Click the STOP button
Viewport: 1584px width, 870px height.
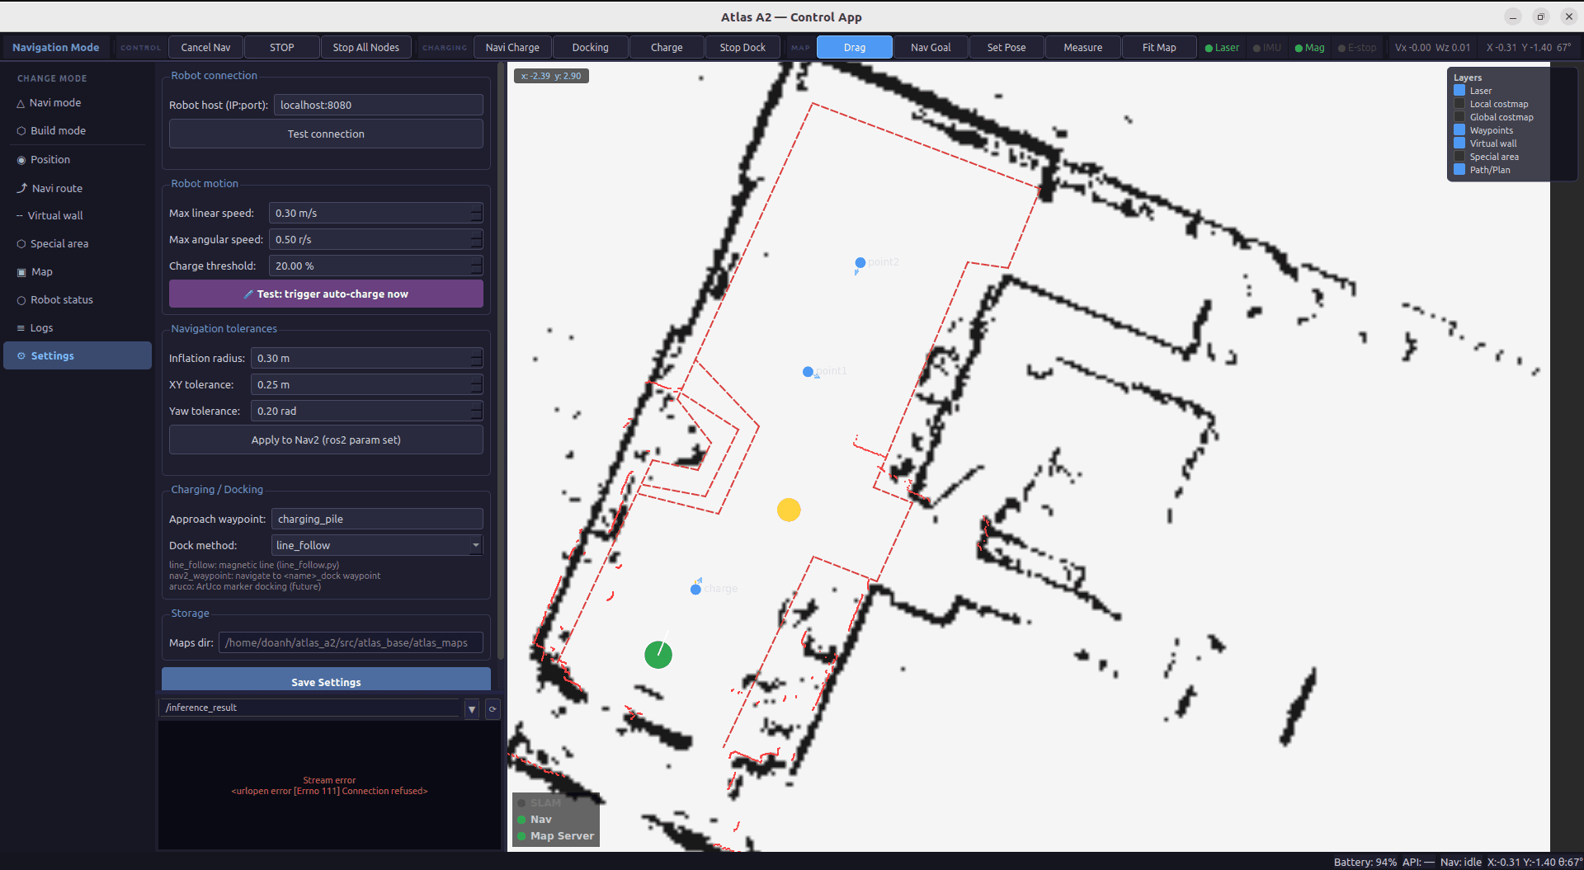click(281, 48)
